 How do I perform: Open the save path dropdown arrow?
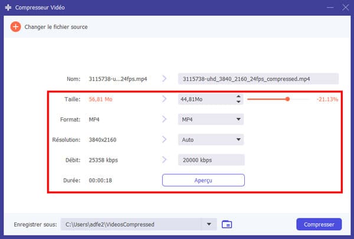tap(209, 224)
